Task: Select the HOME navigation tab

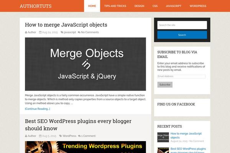Action: [x=92, y=6]
